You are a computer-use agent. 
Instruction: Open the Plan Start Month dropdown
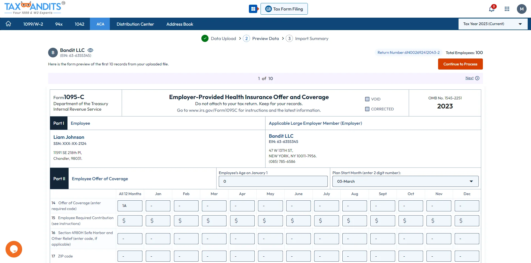tap(405, 181)
